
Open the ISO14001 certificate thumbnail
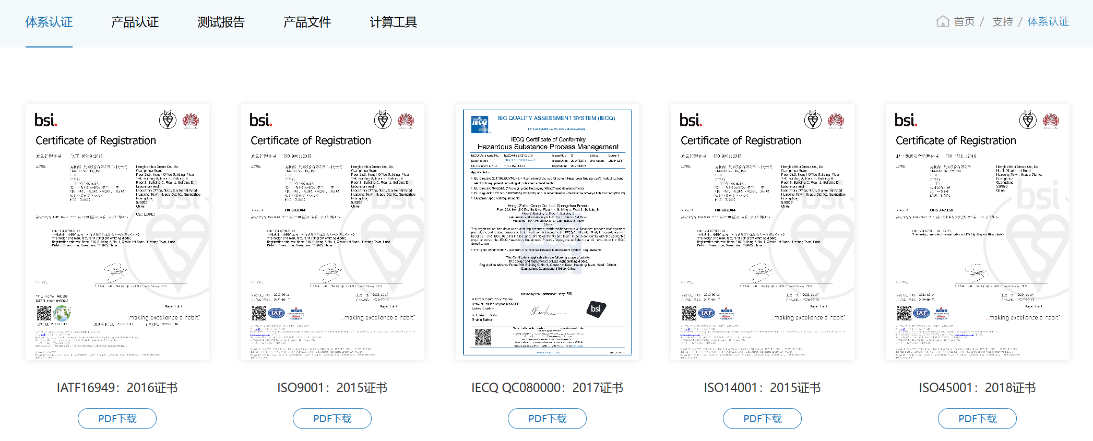click(x=763, y=232)
